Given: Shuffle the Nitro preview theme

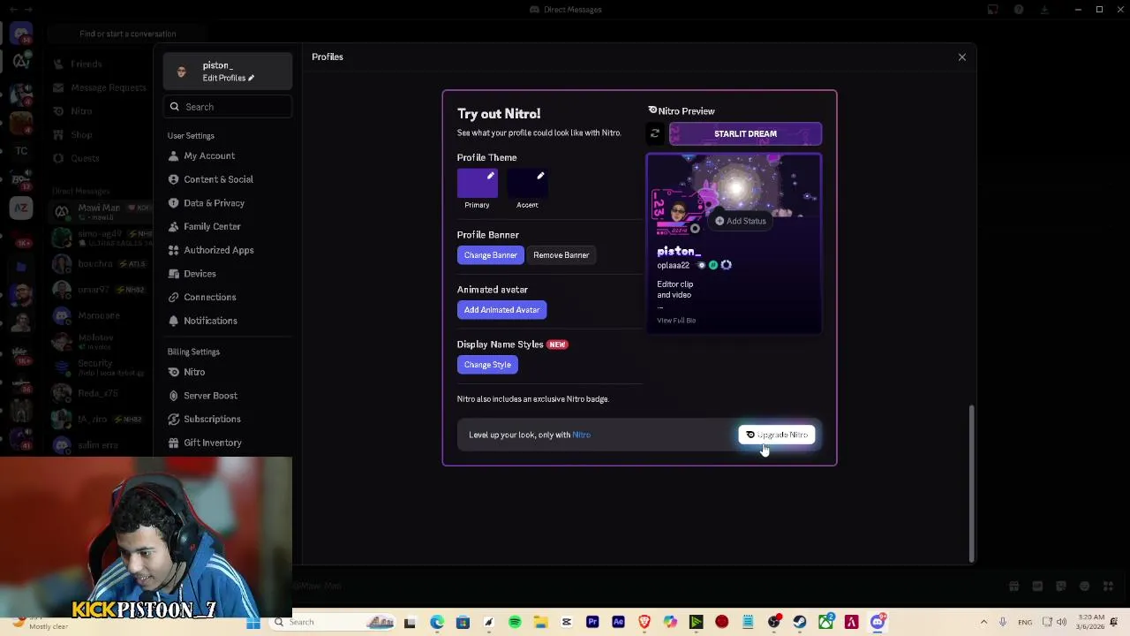Looking at the screenshot, I should (x=655, y=134).
